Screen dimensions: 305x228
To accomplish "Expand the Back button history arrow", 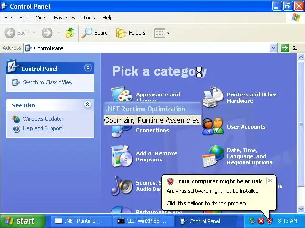I will (34, 33).
